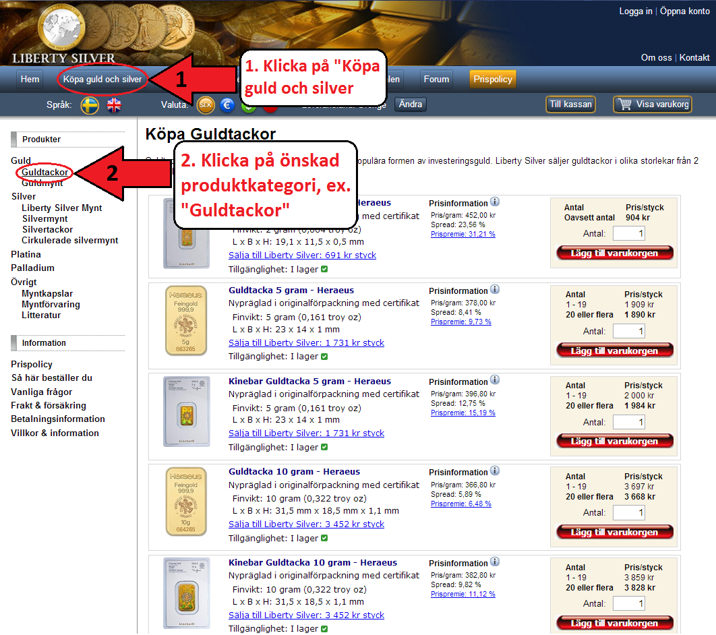Image resolution: width=716 pixels, height=635 pixels.
Task: Open Vanliga frågor page
Action: (42, 392)
